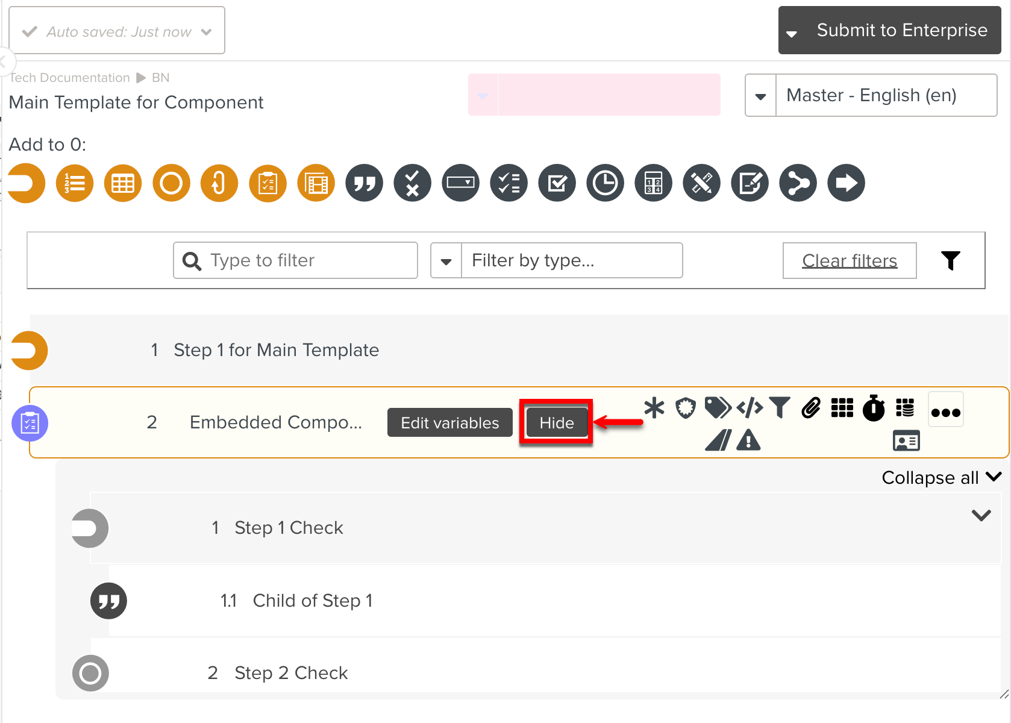Click the calculator number input icon
The height and width of the screenshot is (723, 1011).
[653, 183]
